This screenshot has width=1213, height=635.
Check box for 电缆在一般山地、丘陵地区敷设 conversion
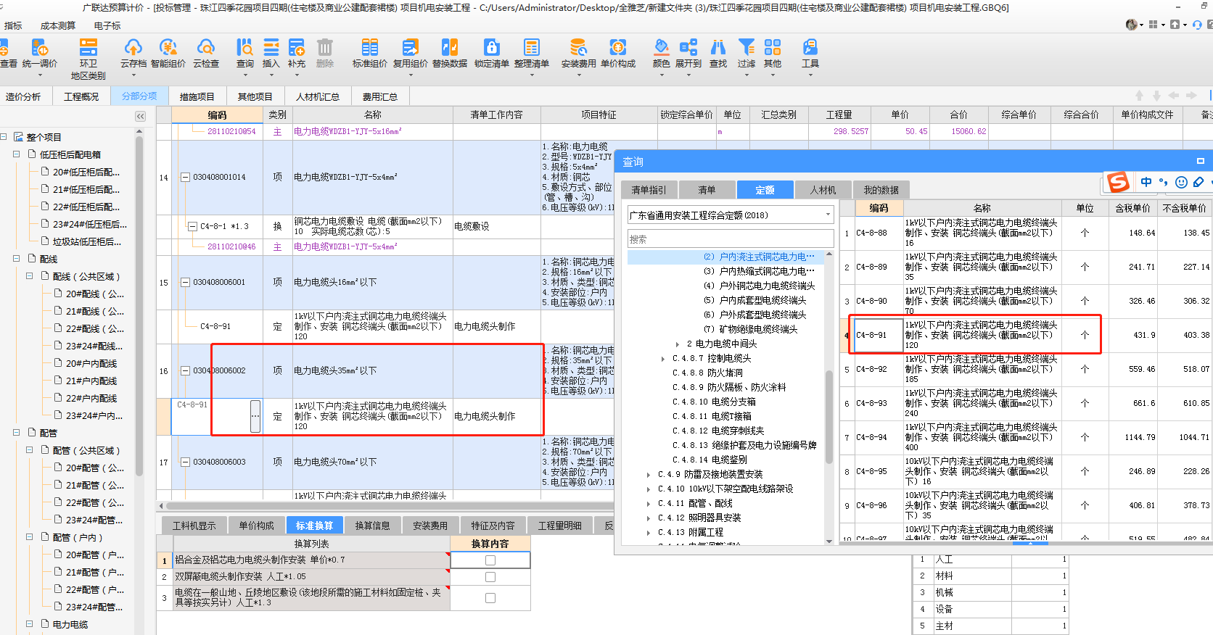coord(490,598)
